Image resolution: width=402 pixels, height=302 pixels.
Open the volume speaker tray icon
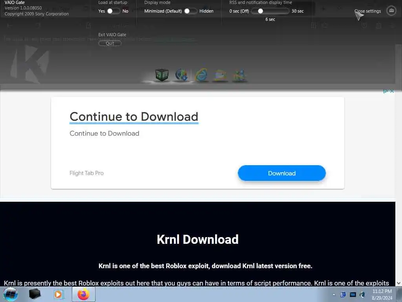click(362, 295)
